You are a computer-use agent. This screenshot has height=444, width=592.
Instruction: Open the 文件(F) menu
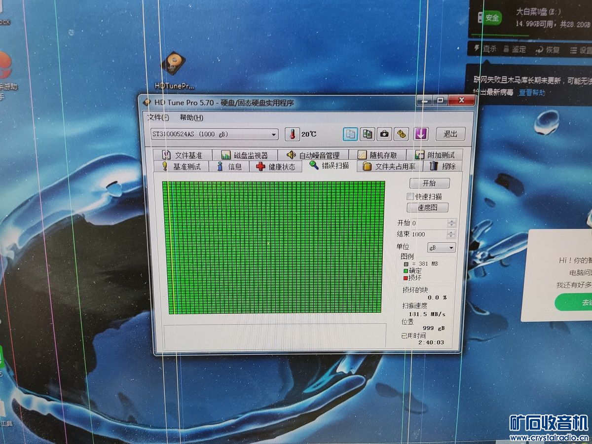coord(158,117)
